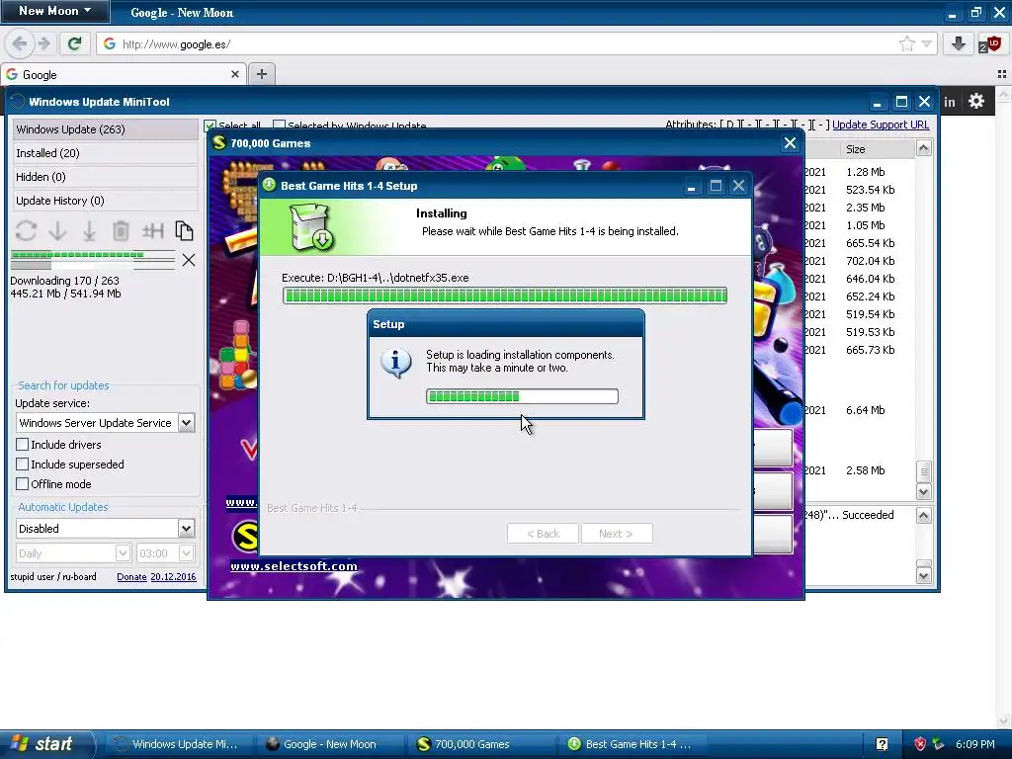Screen dimensions: 1012x759
Task: Click the red security shield tray icon
Action: (x=920, y=744)
